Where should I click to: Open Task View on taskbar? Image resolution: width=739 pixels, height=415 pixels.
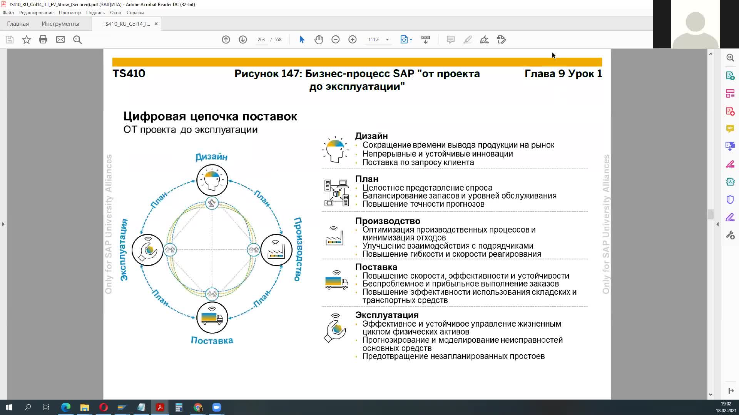(46, 407)
